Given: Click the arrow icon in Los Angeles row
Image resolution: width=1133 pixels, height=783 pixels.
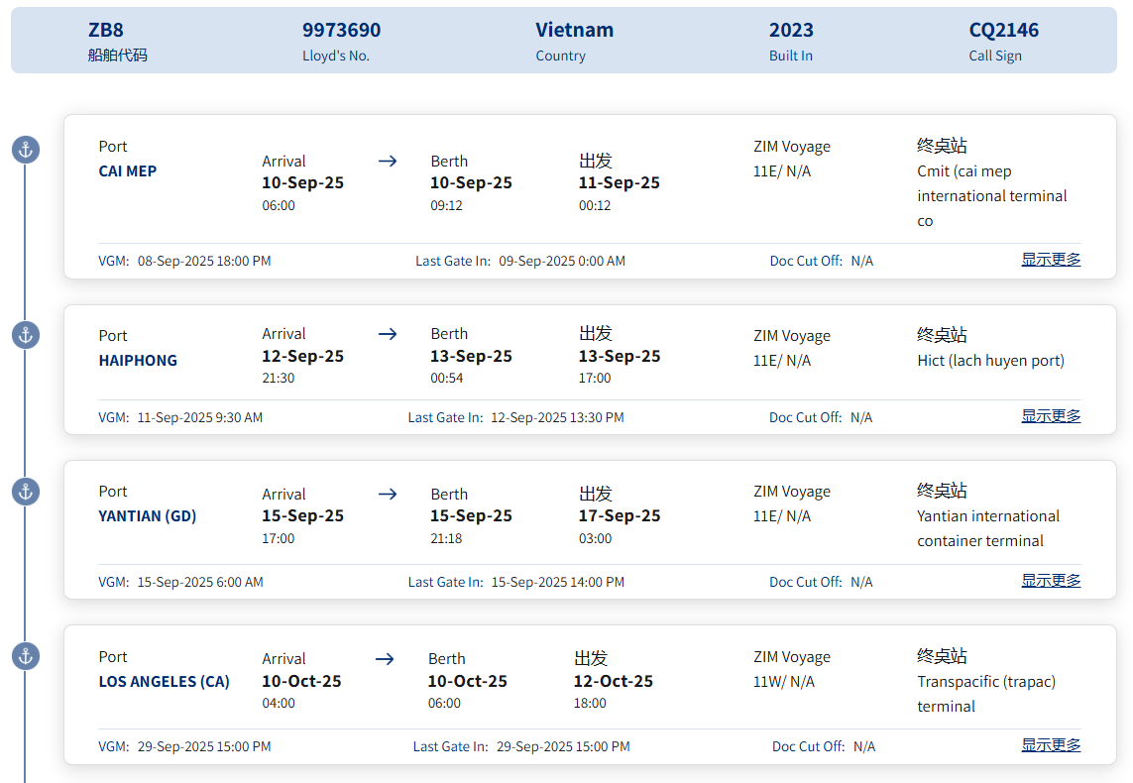Looking at the screenshot, I should pyautogui.click(x=386, y=658).
